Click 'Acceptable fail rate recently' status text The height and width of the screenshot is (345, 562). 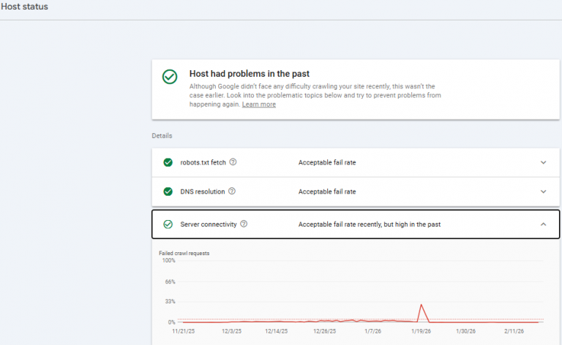coord(369,224)
